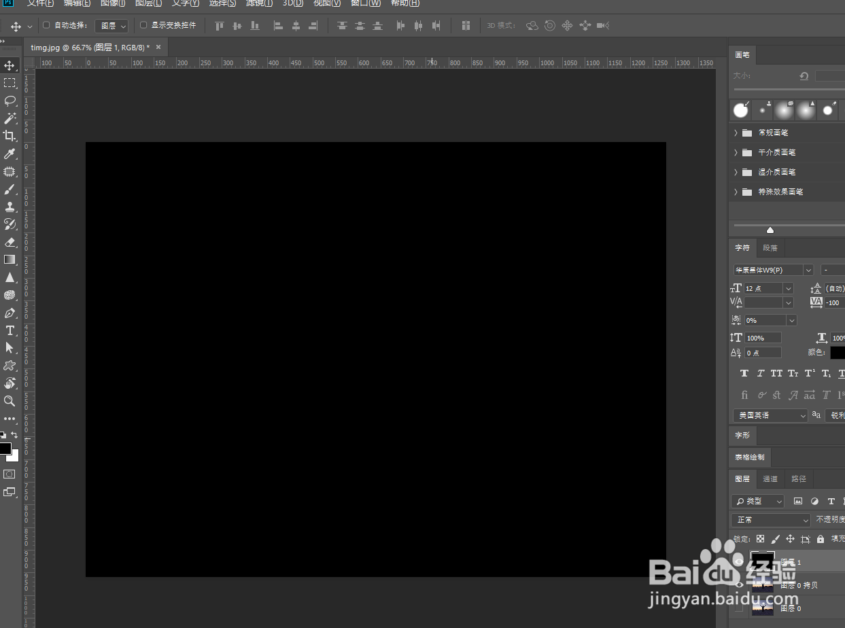Click faux bold T style button
845x628 pixels.
[744, 374]
